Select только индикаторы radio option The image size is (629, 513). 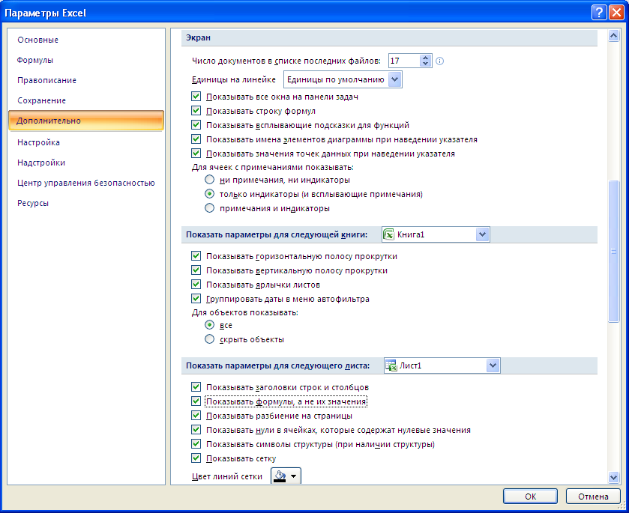pos(209,194)
